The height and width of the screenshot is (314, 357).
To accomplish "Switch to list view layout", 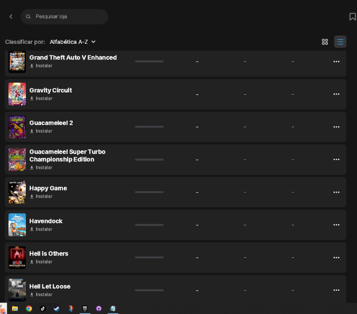I will click(x=340, y=42).
